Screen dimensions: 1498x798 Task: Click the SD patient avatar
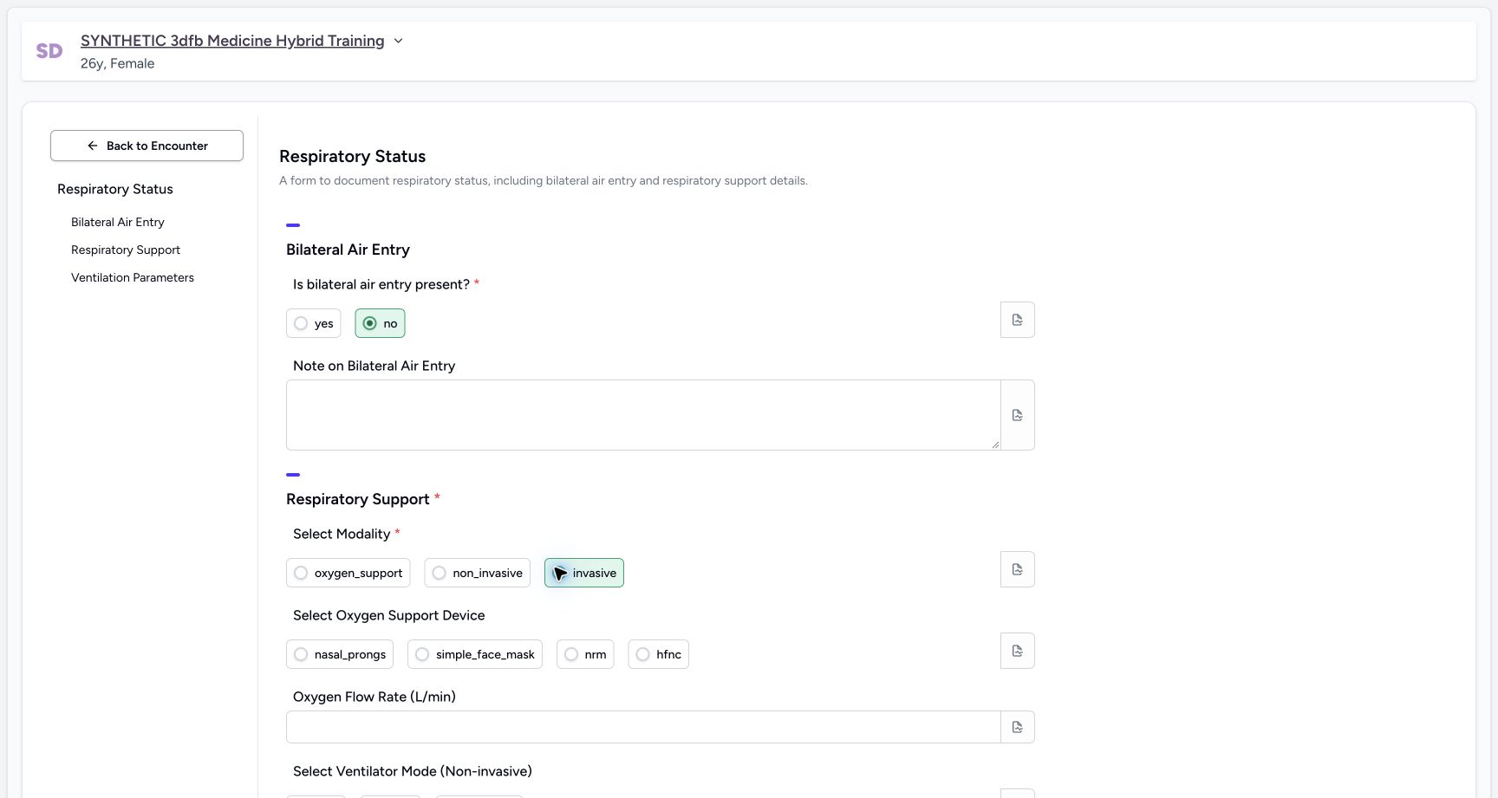(x=49, y=51)
